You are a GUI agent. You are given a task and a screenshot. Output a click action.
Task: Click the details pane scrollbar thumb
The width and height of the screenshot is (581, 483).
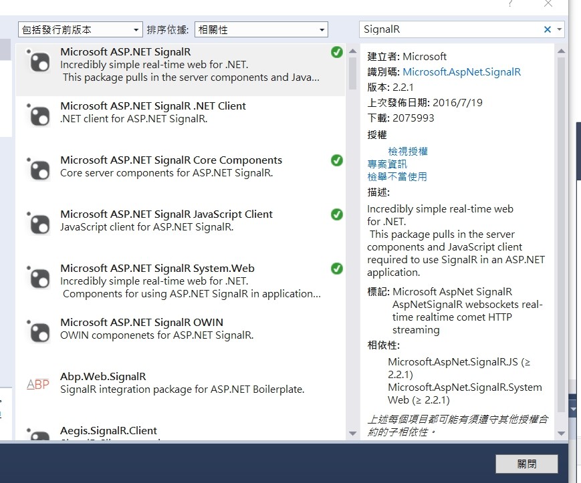(x=561, y=234)
